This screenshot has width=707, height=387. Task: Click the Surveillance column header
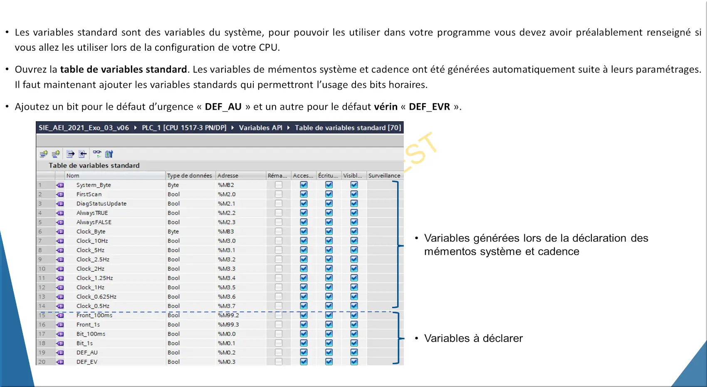[385, 176]
